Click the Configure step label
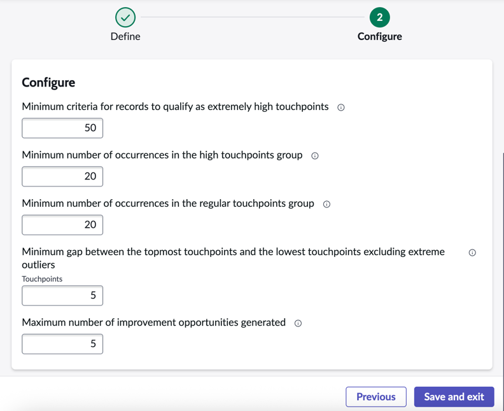 point(380,36)
